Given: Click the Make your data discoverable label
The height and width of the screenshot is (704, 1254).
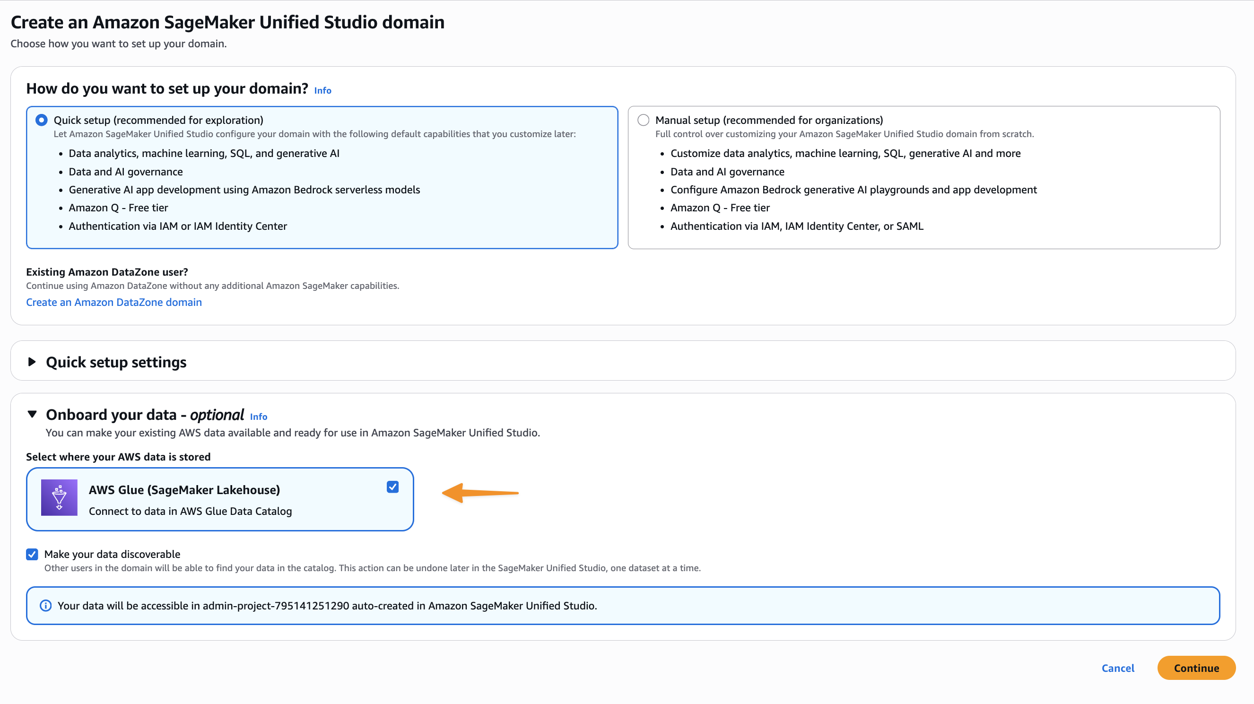Looking at the screenshot, I should 112,554.
